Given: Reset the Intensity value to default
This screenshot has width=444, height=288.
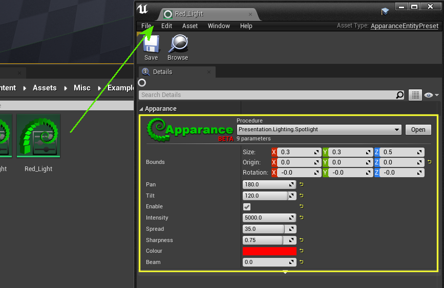Looking at the screenshot, I should 302,218.
